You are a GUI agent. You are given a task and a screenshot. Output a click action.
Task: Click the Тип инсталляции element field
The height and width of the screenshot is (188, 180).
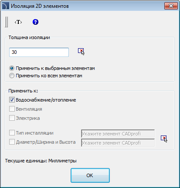pos(118,134)
